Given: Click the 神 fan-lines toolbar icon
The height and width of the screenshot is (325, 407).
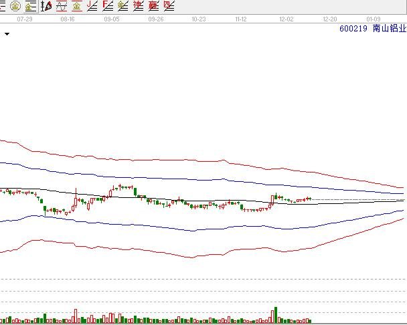Looking at the screenshot, I should coord(139,6).
